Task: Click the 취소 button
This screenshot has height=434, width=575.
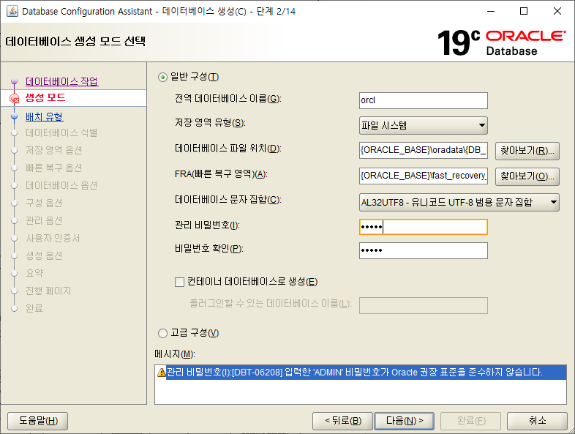Action: click(537, 421)
